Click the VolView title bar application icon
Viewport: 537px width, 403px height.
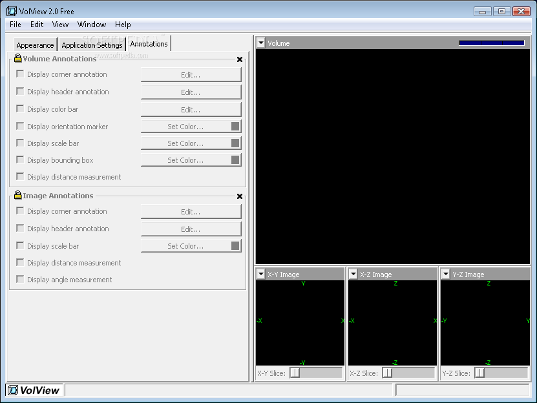pyautogui.click(x=11, y=11)
